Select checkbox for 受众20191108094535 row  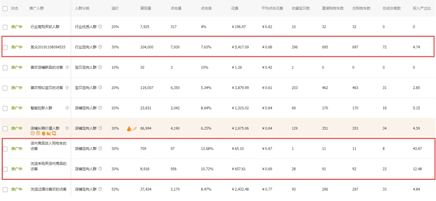click(x=5, y=47)
